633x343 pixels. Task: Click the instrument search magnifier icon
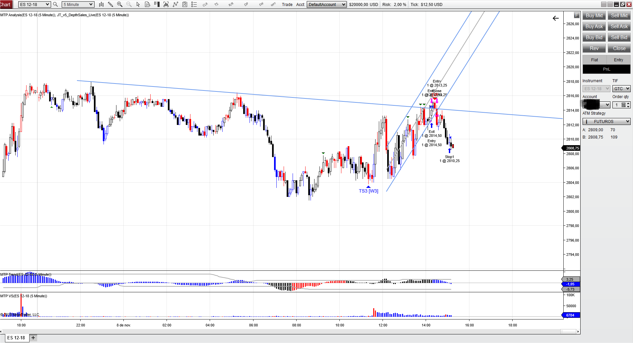click(x=55, y=4)
